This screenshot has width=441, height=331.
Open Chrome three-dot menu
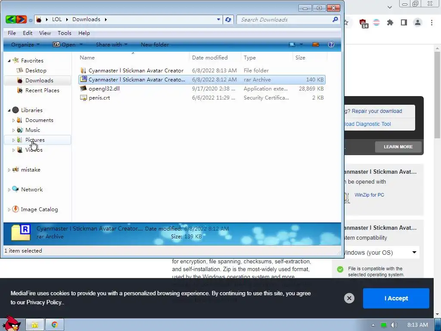(x=432, y=22)
